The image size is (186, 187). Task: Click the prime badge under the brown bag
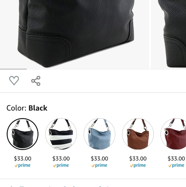tap(138, 165)
